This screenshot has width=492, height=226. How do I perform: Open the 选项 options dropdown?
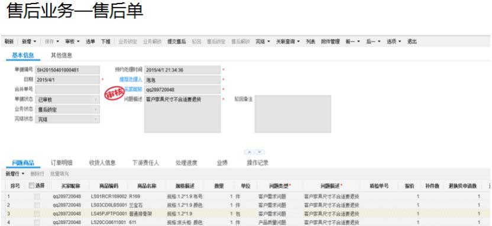394,41
